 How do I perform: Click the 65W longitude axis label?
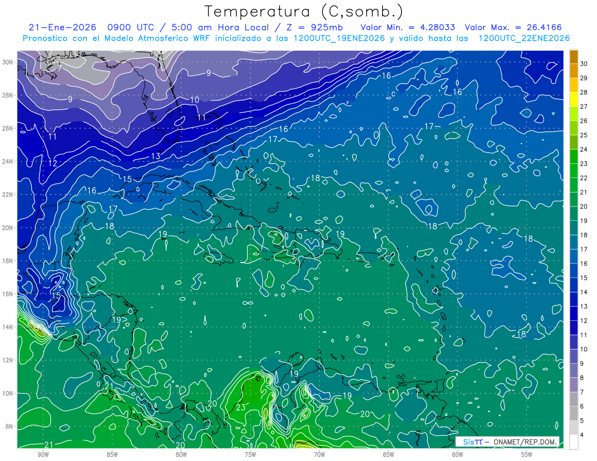point(389,455)
